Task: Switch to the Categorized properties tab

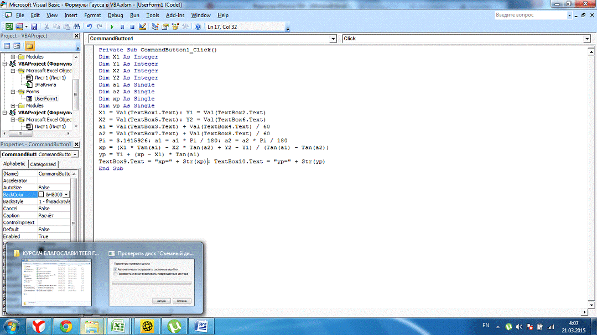Action: (x=43, y=164)
